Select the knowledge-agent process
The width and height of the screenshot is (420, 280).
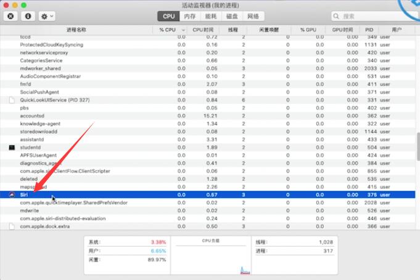coord(40,124)
